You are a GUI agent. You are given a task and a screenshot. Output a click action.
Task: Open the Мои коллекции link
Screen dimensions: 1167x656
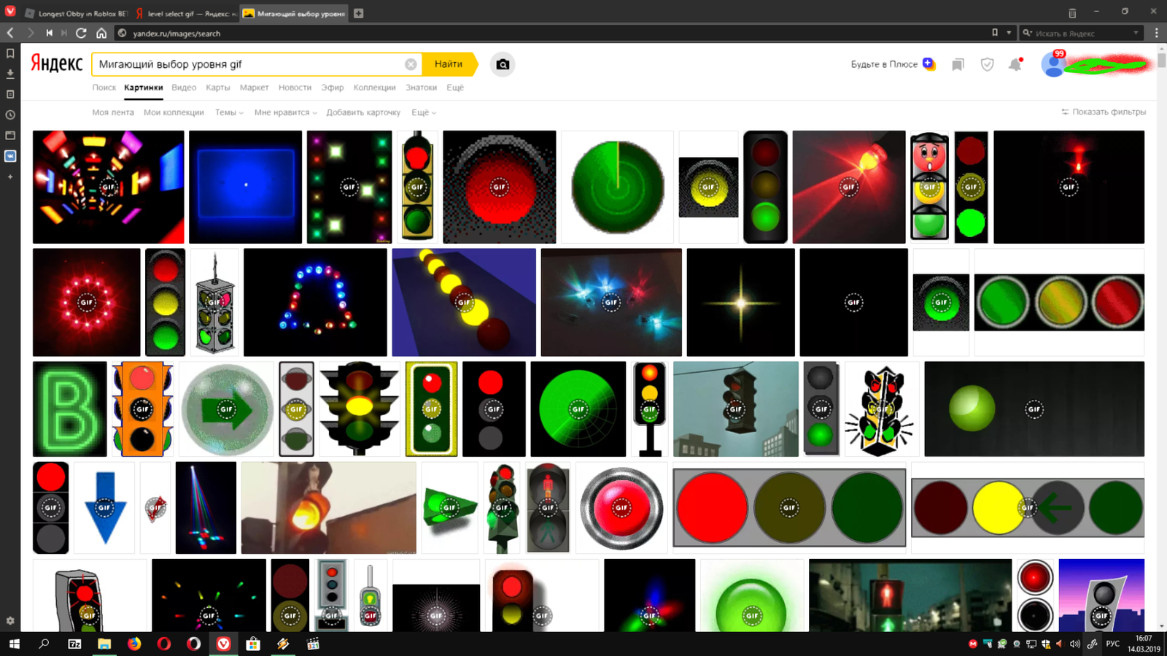[x=174, y=112]
